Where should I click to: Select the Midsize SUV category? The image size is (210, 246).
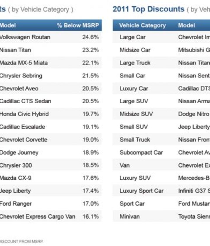(136, 114)
